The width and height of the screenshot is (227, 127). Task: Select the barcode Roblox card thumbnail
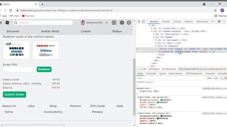click(17, 50)
